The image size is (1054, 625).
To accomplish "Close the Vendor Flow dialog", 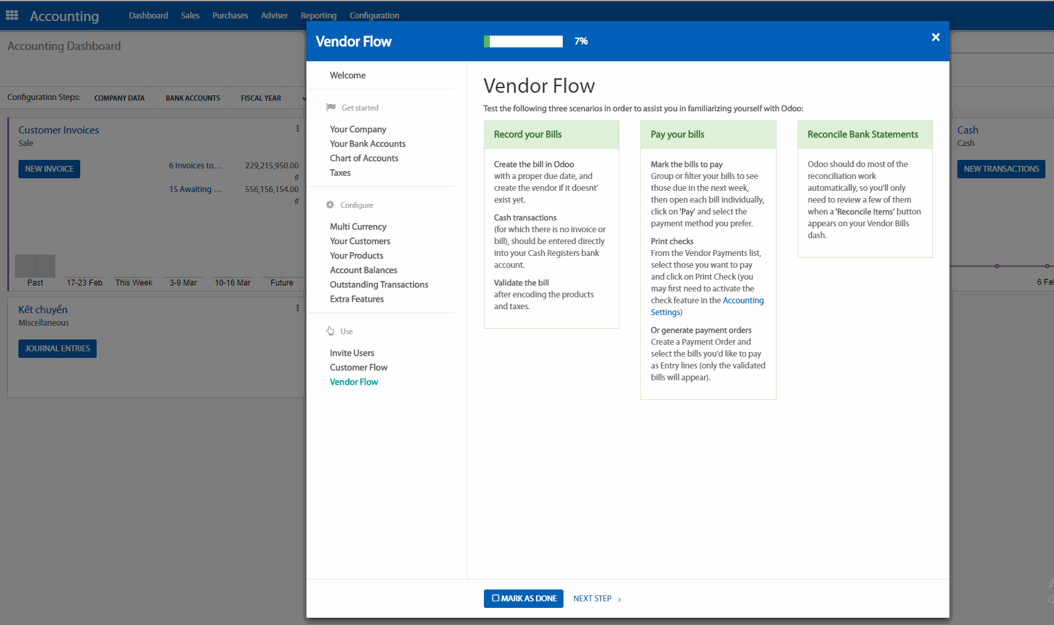I will tap(935, 37).
